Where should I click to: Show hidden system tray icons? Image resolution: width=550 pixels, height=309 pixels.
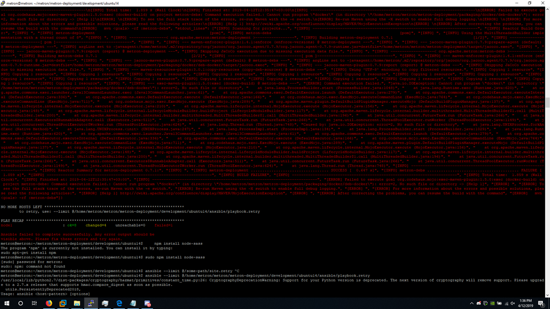pos(472,304)
